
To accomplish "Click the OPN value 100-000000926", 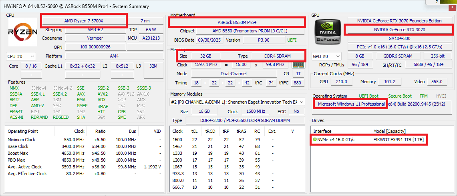I will [x=95, y=47].
